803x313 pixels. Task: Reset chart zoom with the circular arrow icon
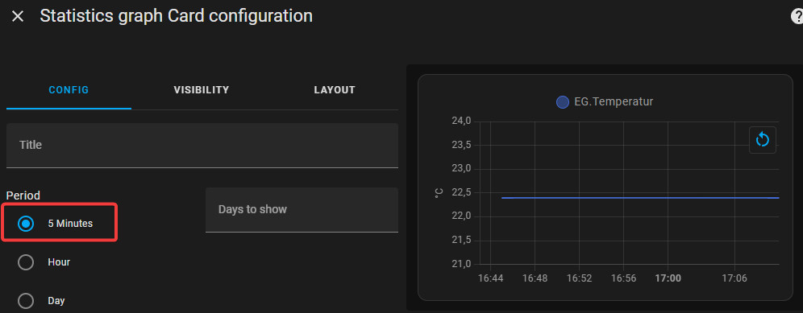pos(763,140)
